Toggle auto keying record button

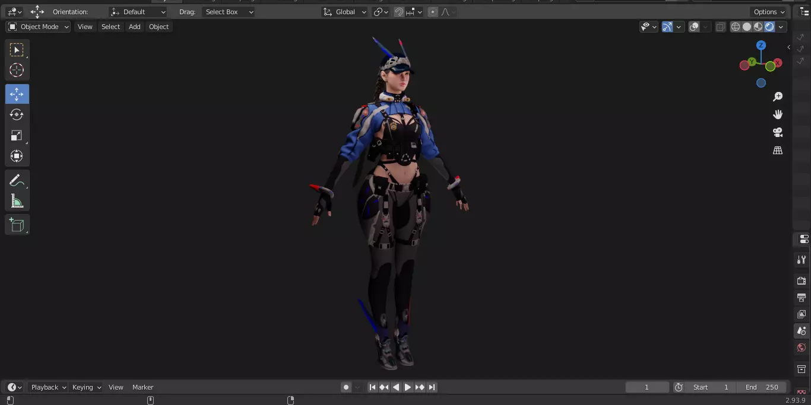click(346, 387)
